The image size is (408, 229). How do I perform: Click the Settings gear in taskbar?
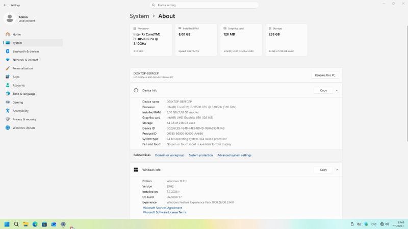pos(63,224)
